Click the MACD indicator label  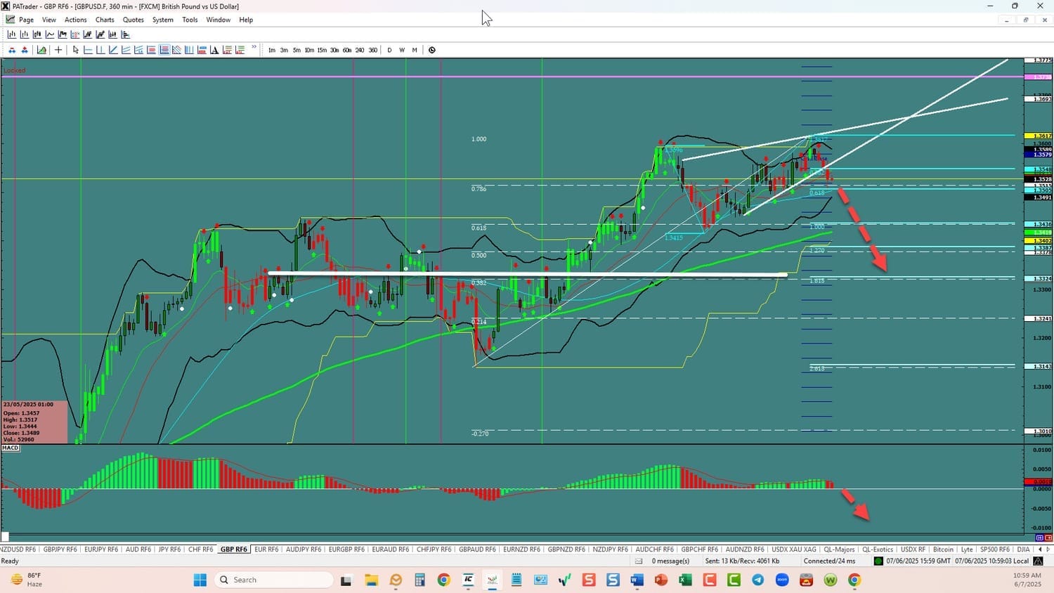pos(11,448)
